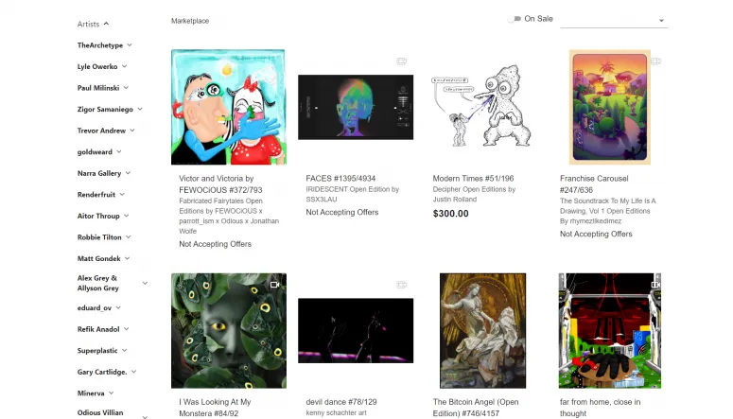Open the sort dropdown next to On Sale
This screenshot has height=419, width=733.
click(614, 20)
